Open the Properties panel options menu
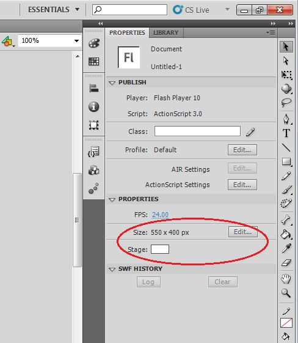The height and width of the screenshot is (343, 298). (271, 33)
